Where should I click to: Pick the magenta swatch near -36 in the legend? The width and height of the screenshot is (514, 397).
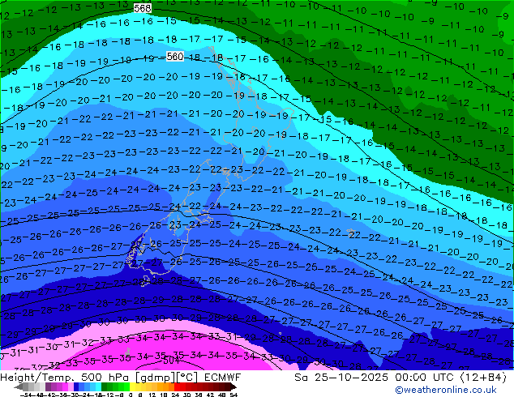click(65, 386)
